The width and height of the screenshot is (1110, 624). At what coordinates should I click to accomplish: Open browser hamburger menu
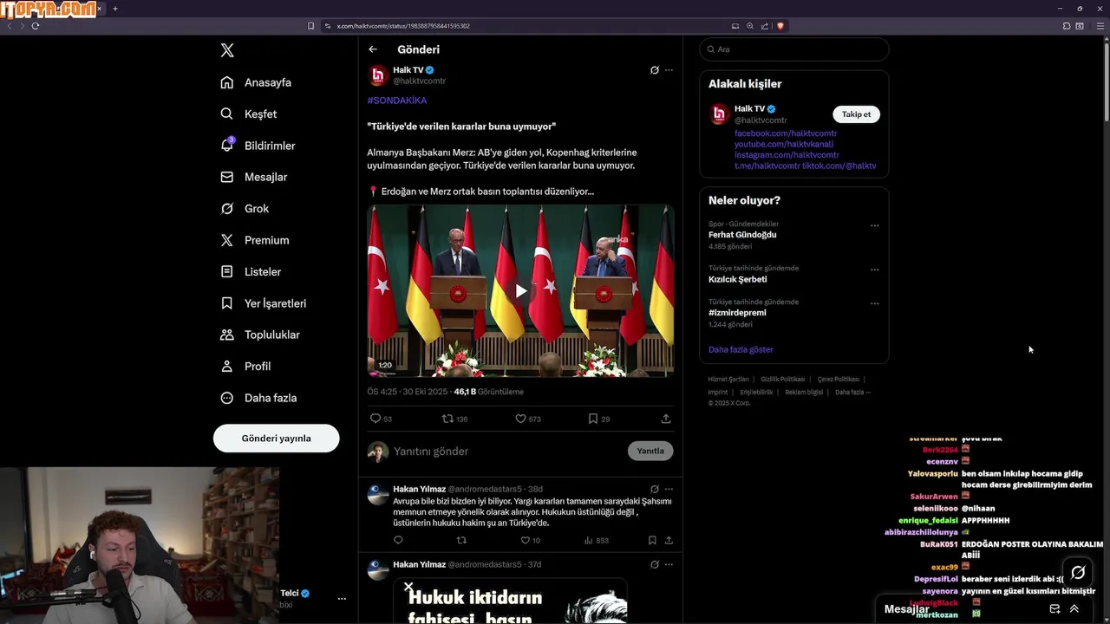point(1100,26)
